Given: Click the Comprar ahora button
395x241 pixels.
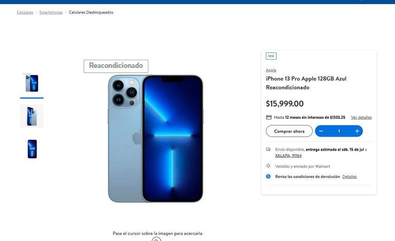Looking at the screenshot, I should pos(289,131).
